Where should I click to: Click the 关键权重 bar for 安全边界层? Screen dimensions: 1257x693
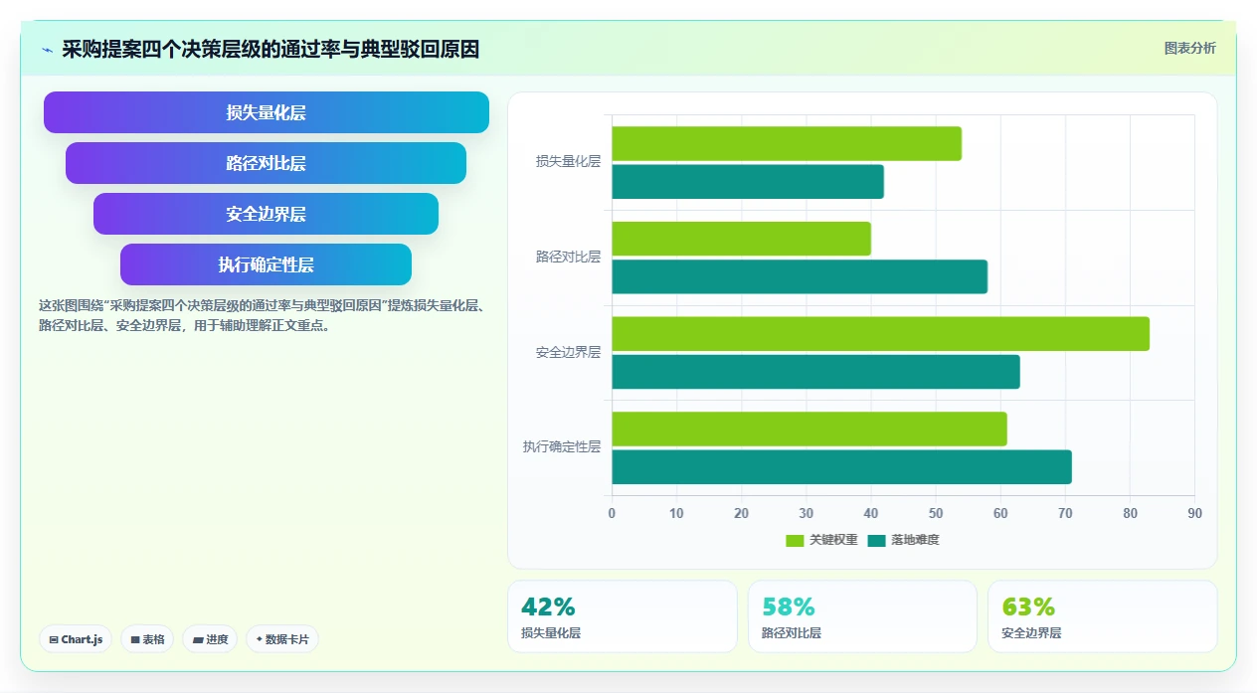tap(880, 334)
